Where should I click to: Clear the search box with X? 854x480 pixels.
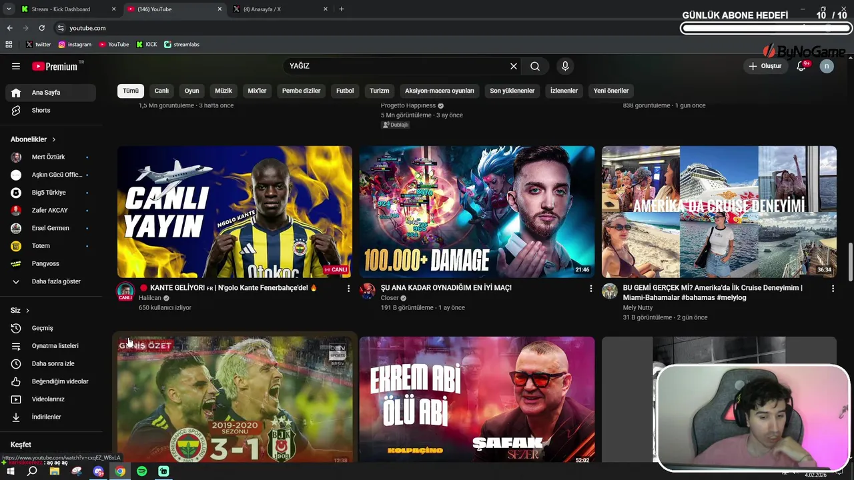tap(514, 66)
